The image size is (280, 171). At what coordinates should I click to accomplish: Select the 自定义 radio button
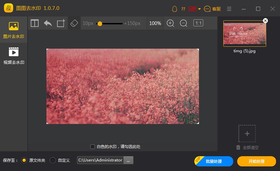pyautogui.click(x=53, y=160)
